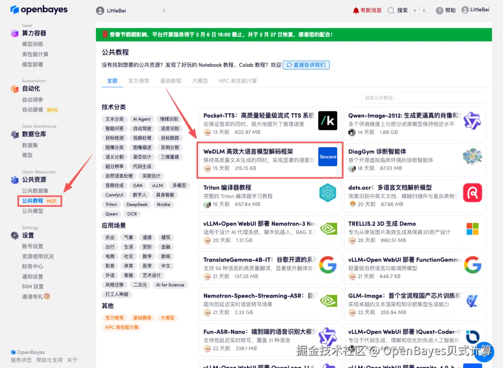Click the Tencent logo on the WeDLM card
This screenshot has height=368, width=503.
point(327,157)
